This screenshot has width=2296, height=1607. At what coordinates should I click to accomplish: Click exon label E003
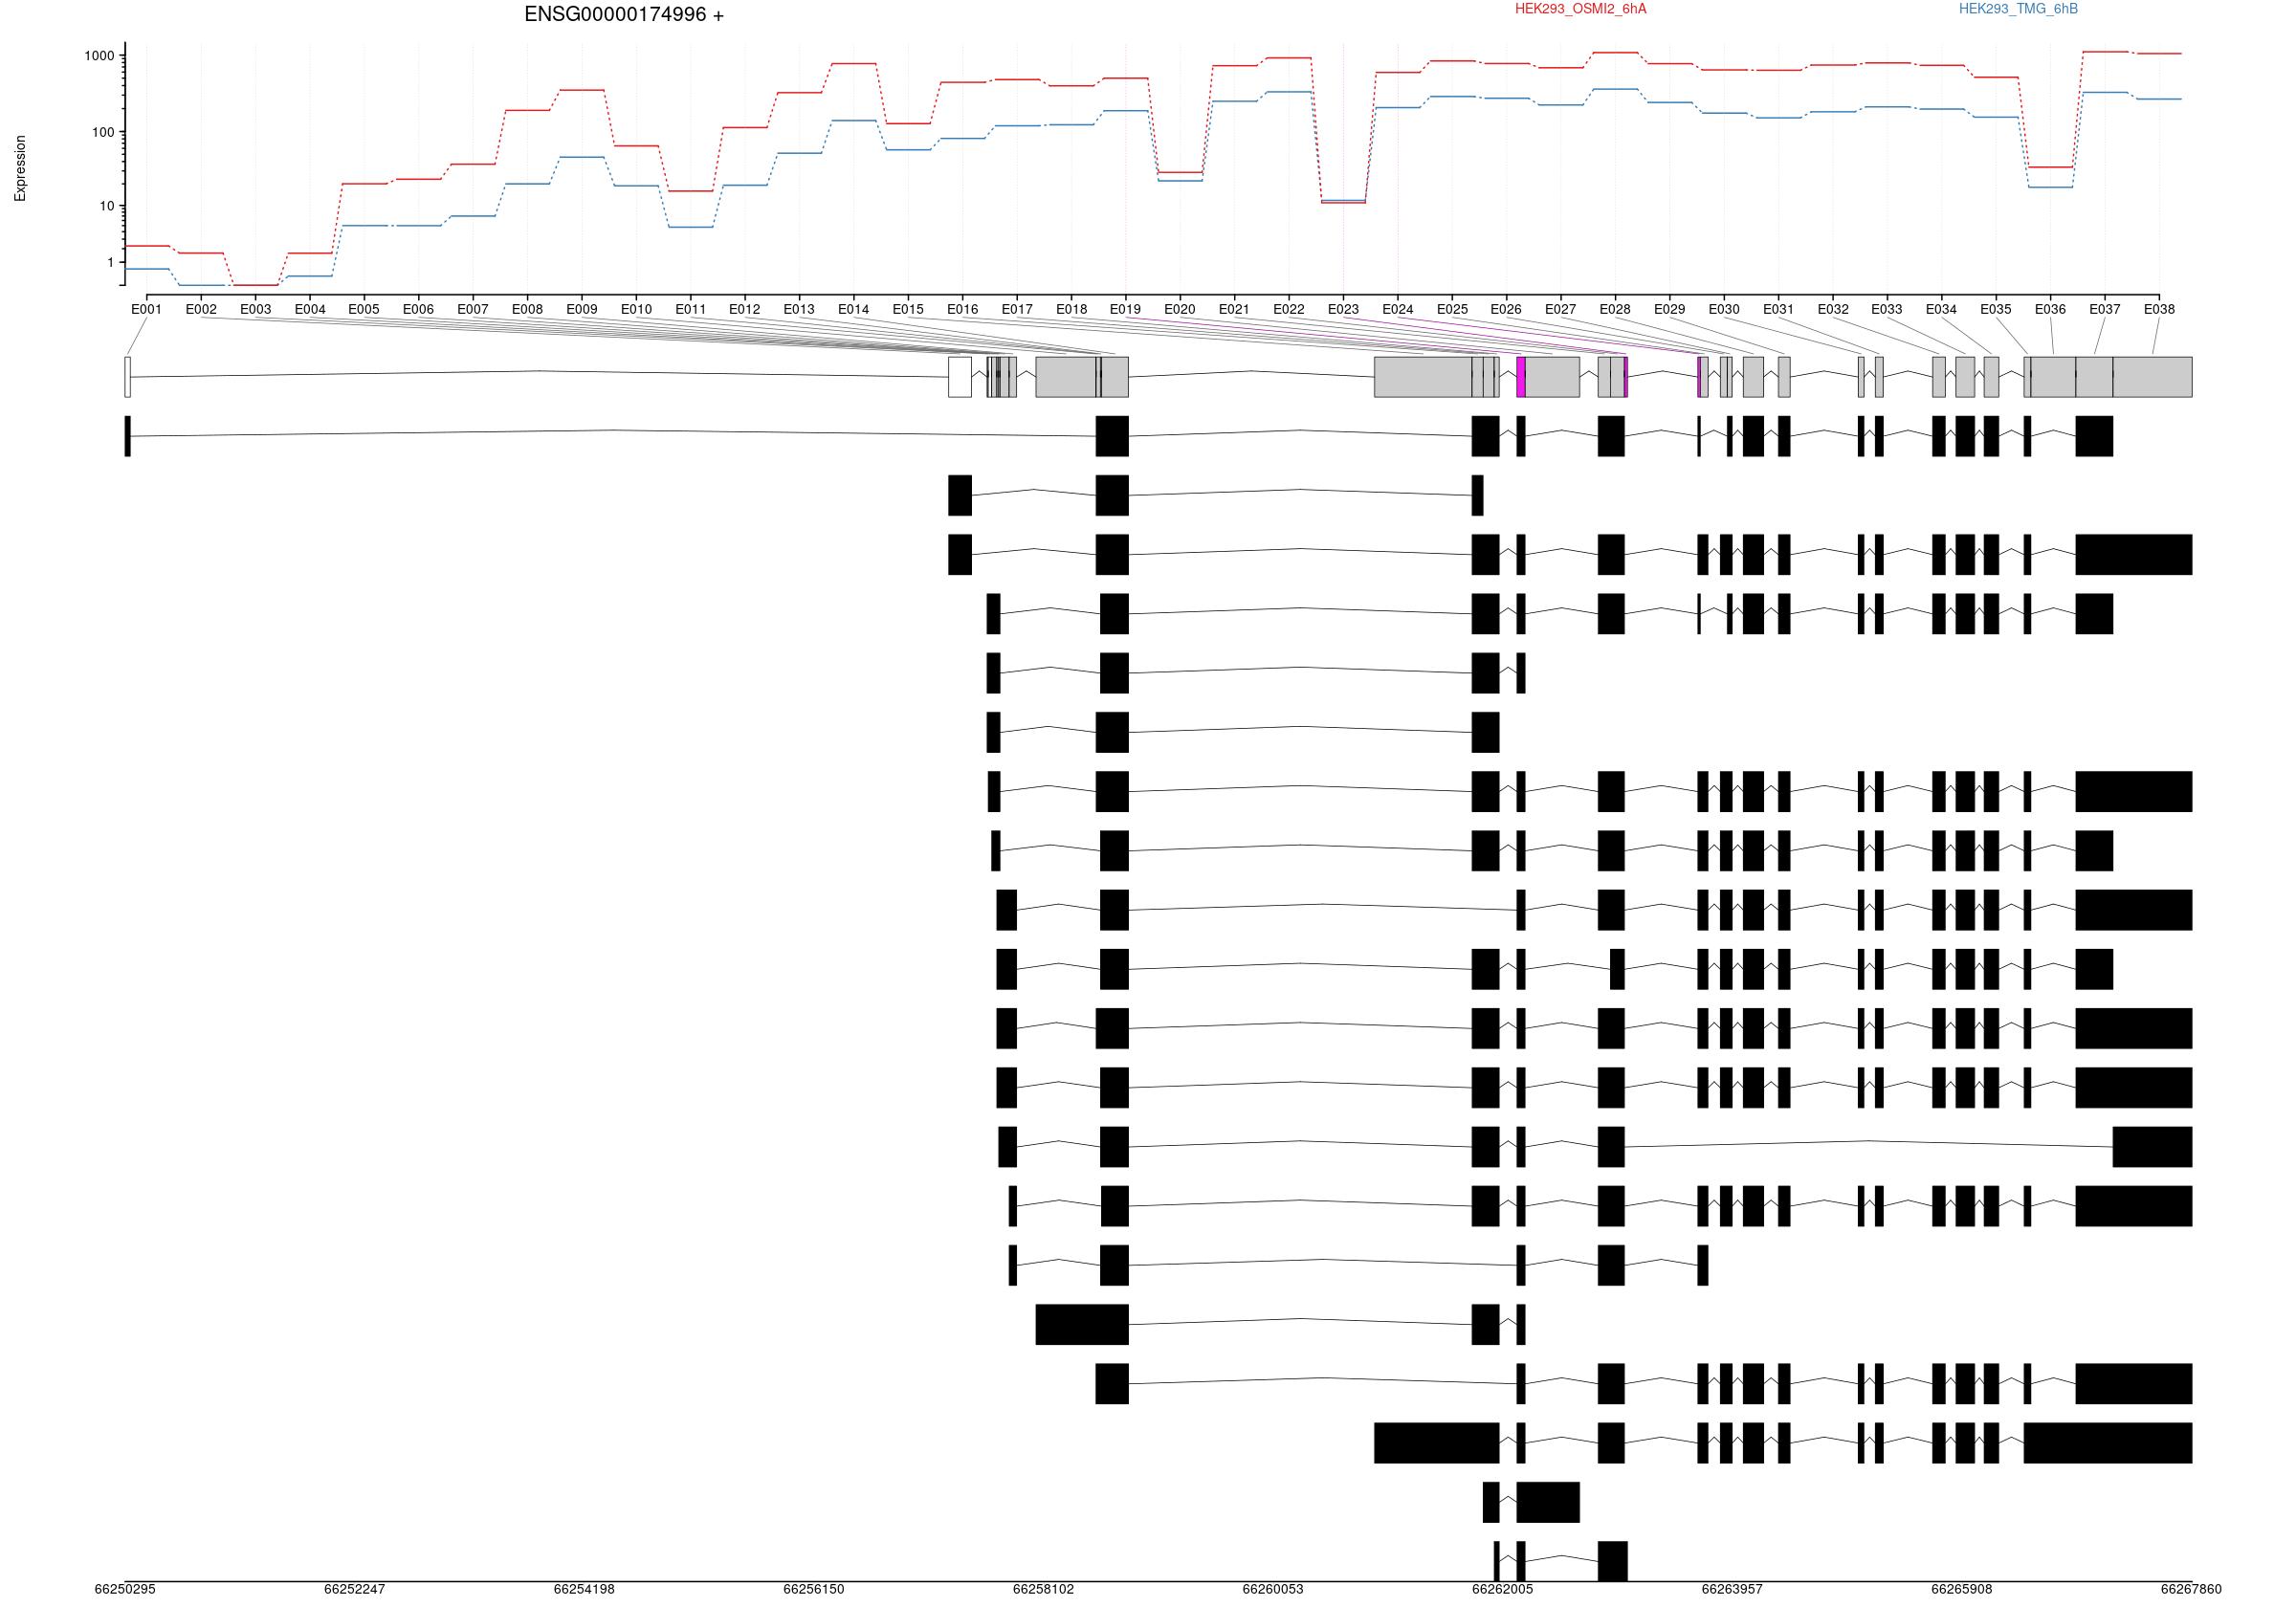click(x=255, y=309)
